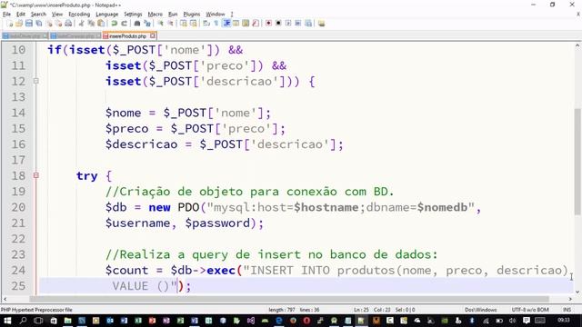The image size is (582, 327).
Task: Open the Search menu
Action: [x=38, y=15]
